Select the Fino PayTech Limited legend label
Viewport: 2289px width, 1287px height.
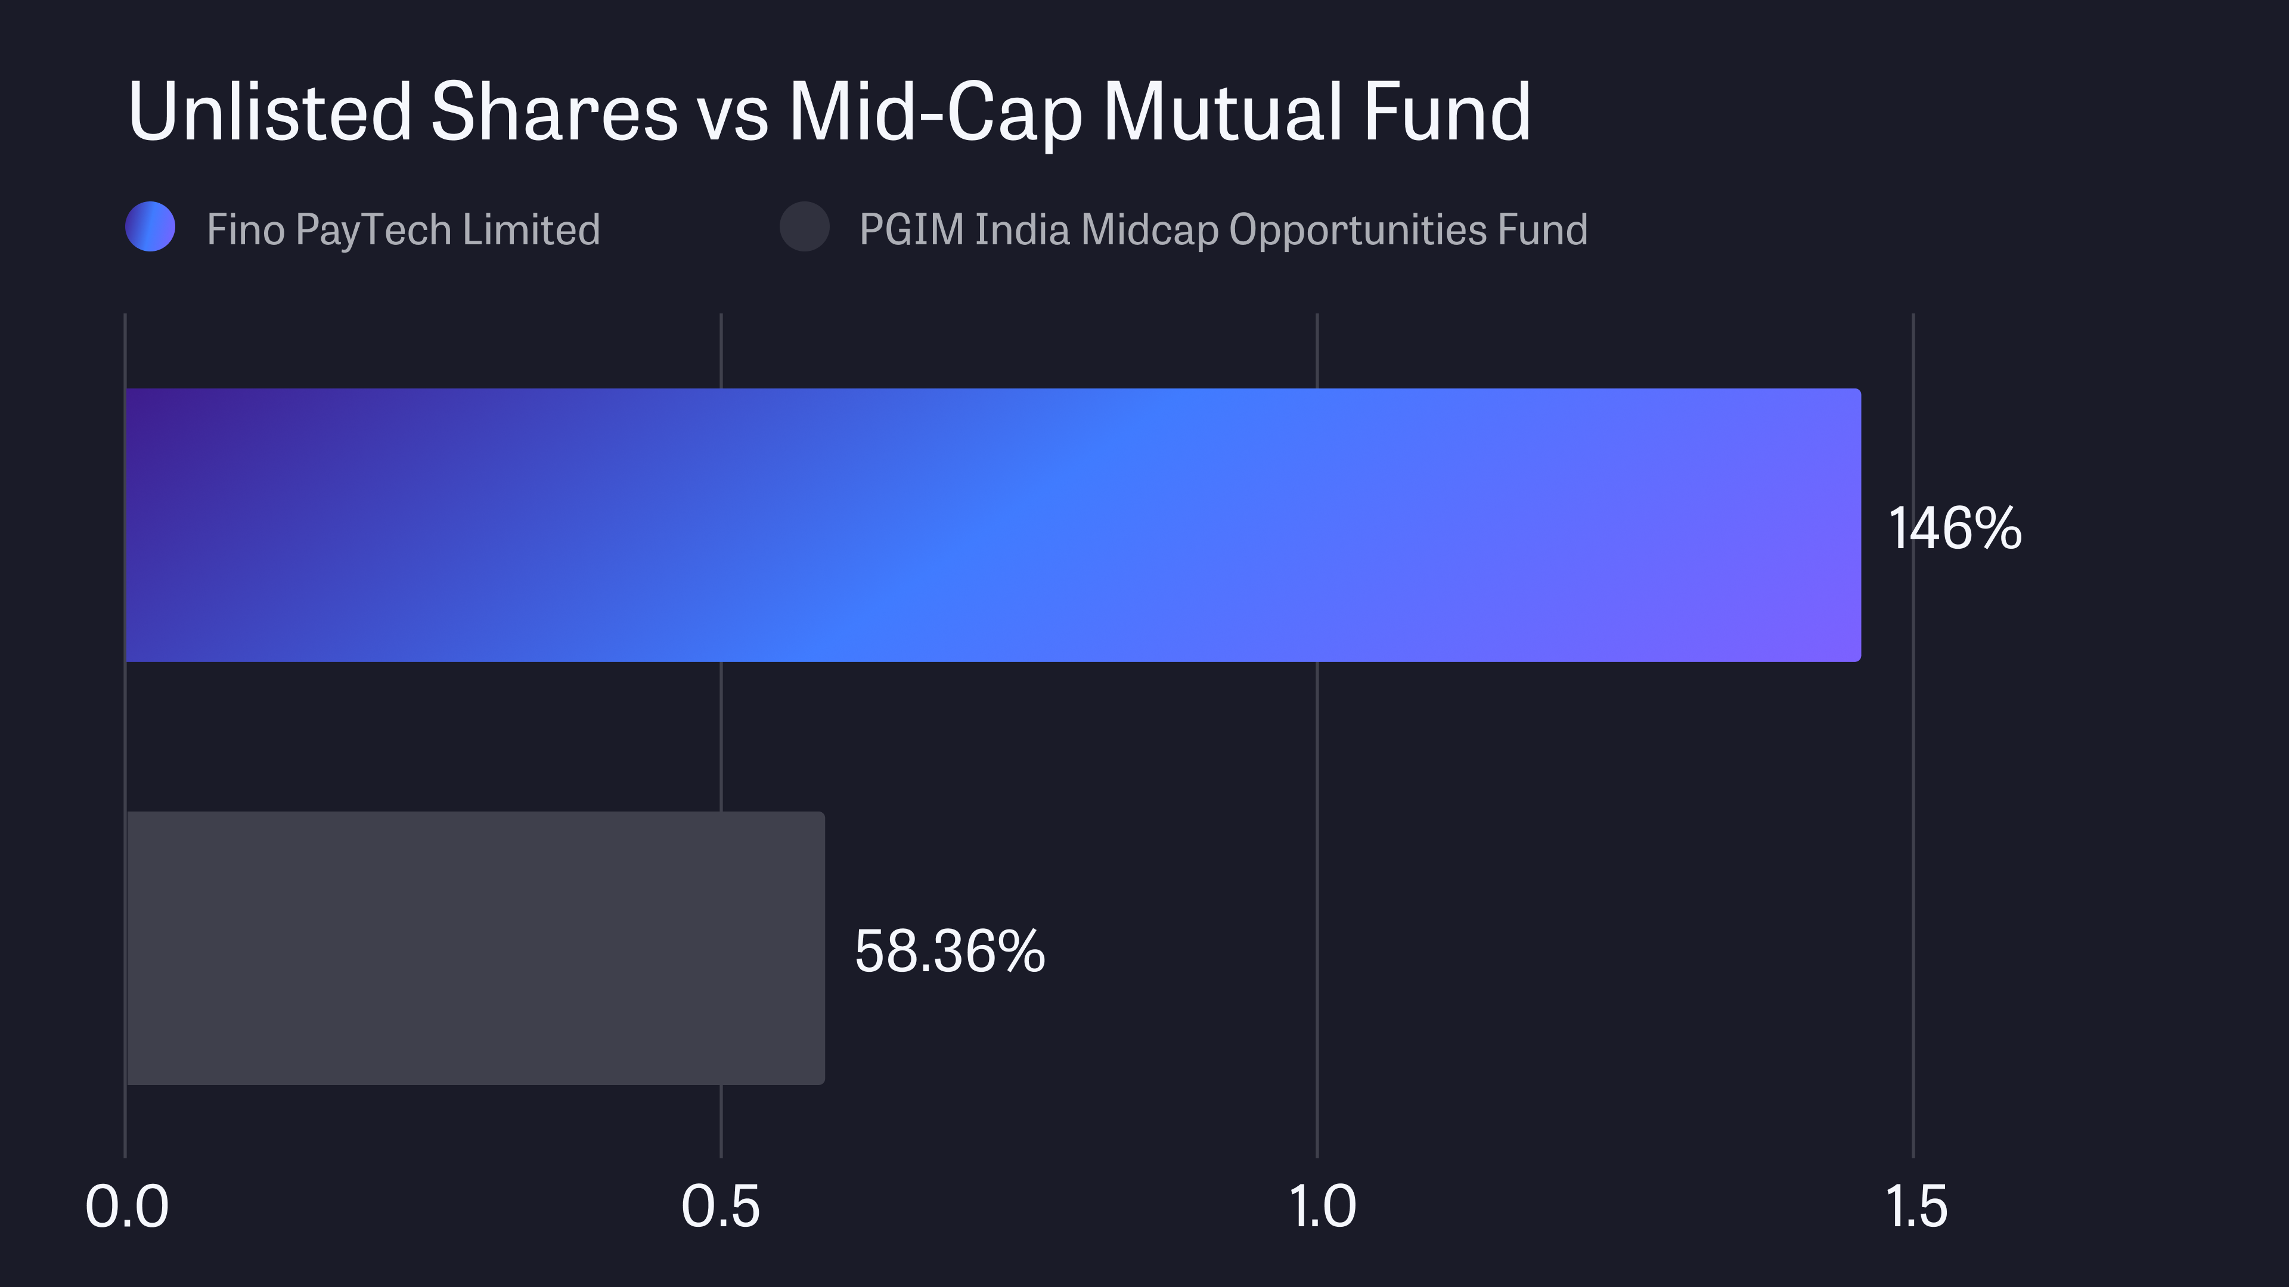(404, 229)
